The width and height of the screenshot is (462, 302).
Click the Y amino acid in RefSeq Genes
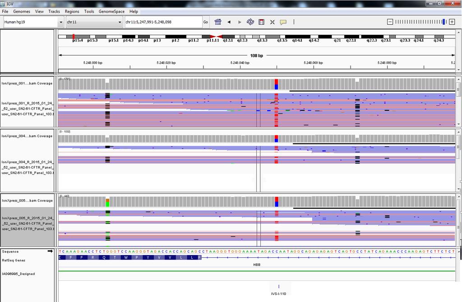148,257
